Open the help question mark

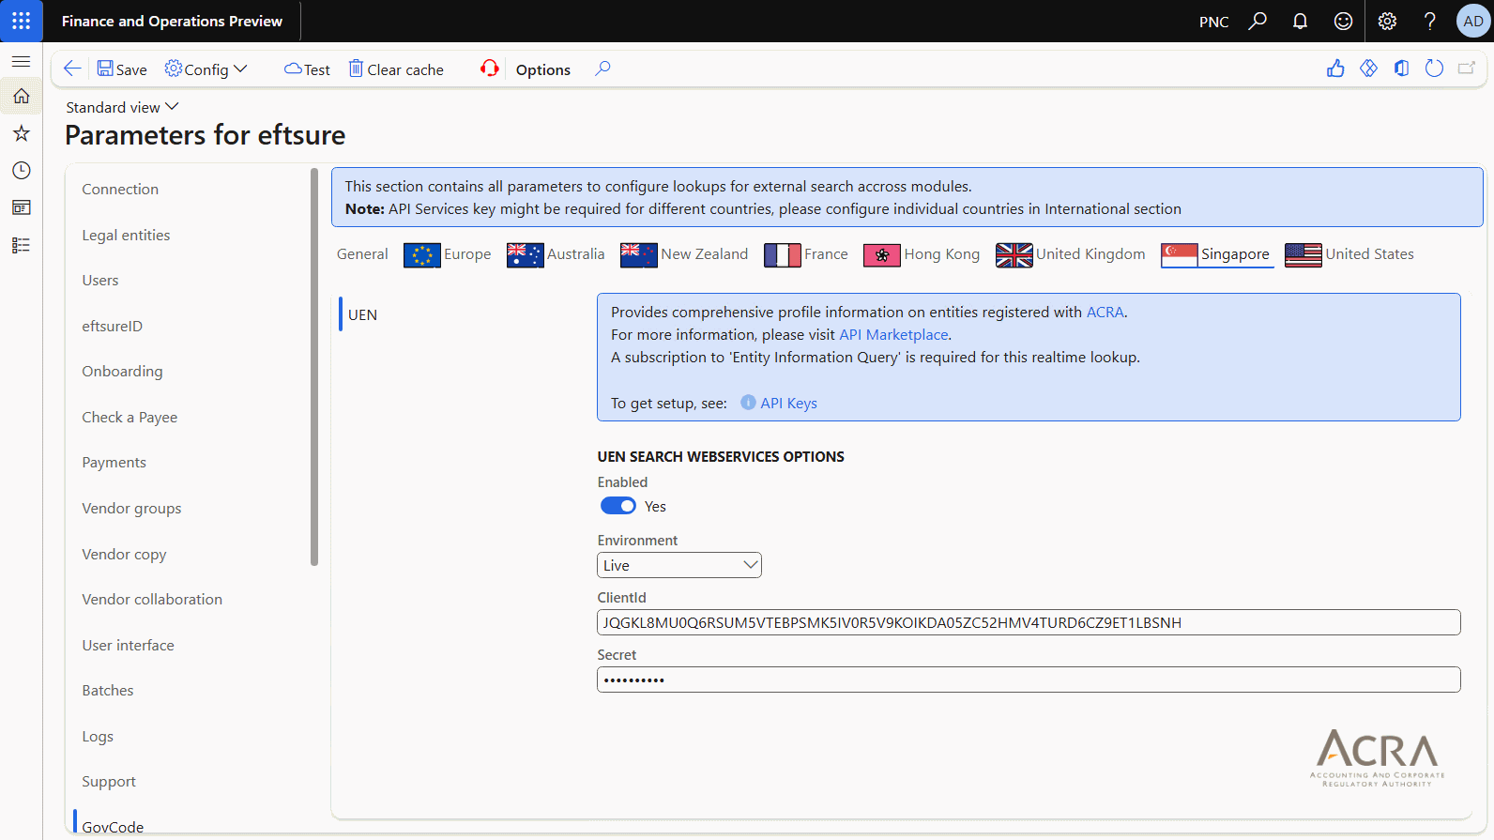[1429, 21]
